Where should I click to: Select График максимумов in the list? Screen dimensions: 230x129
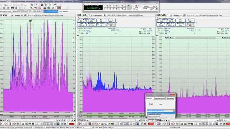click(161, 115)
